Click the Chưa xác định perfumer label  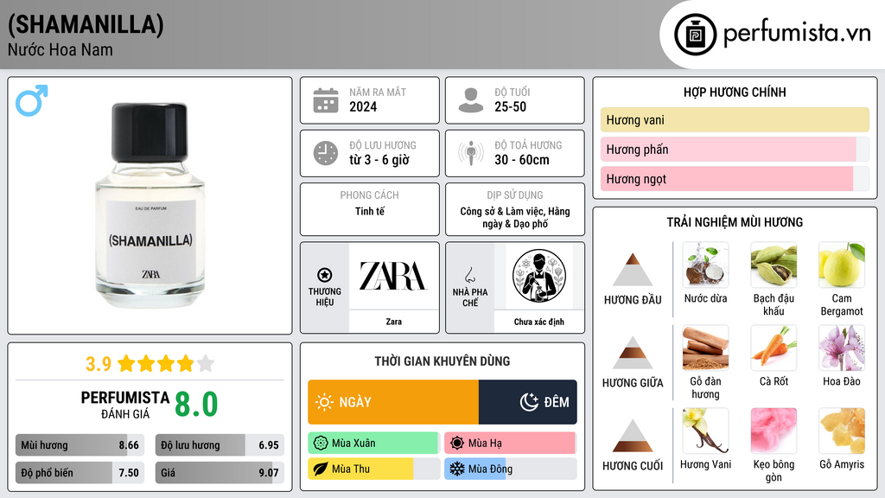(539, 322)
